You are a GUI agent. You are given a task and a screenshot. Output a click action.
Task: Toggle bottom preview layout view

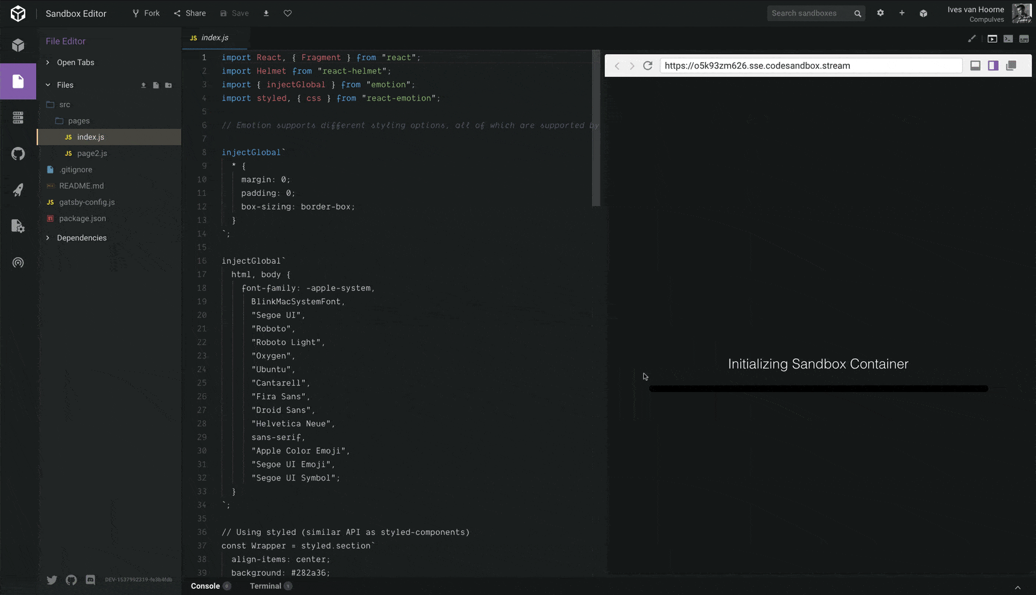click(x=975, y=66)
